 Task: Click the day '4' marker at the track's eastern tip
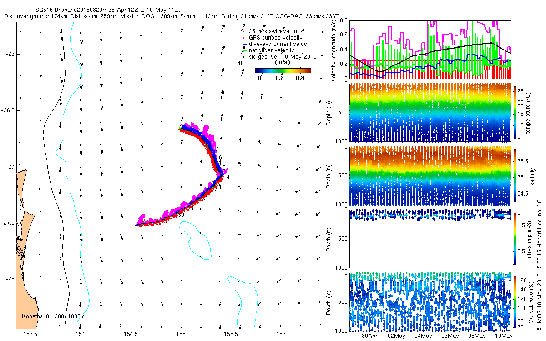(x=228, y=177)
